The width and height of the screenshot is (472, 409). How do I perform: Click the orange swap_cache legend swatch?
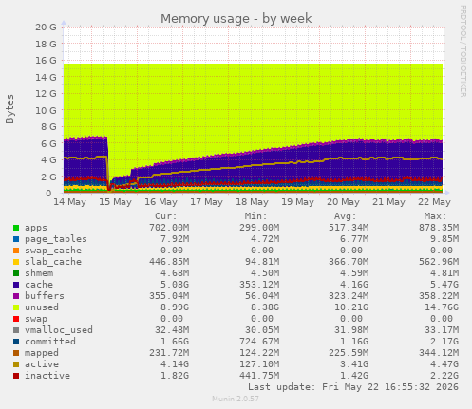(16, 251)
